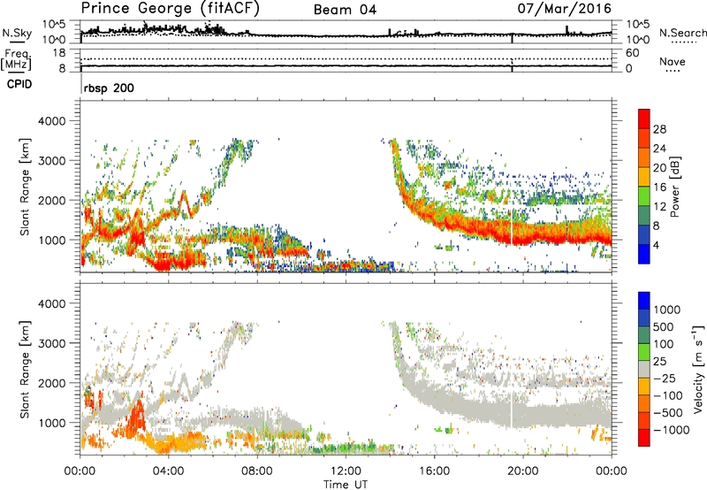
Task: Pick the blue bottom segment of power color bar
Action: tap(644, 255)
